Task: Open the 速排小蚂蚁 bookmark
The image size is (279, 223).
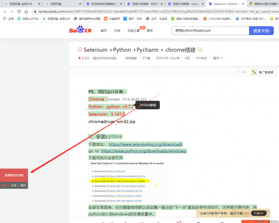Action: 185,18
